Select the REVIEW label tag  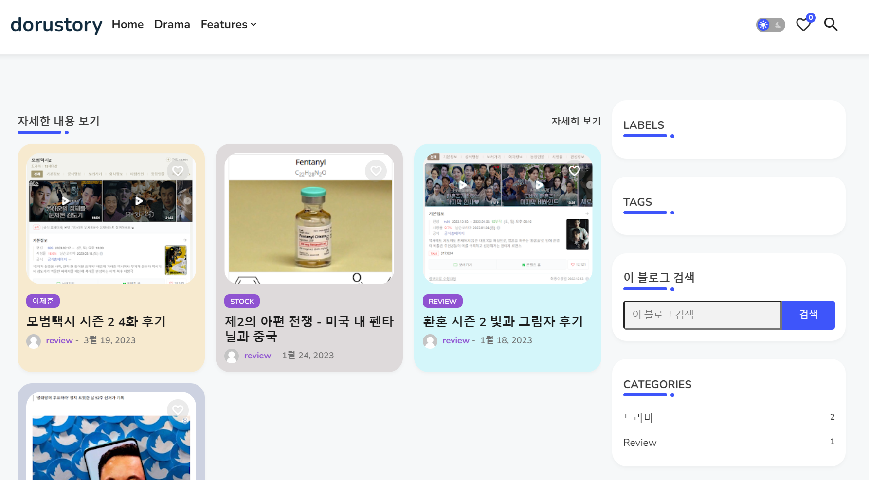point(442,301)
